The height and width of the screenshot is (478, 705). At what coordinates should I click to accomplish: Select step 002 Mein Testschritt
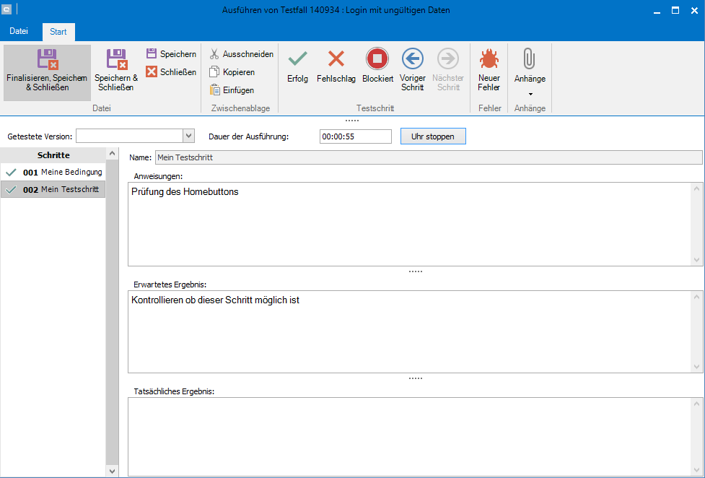pyautogui.click(x=54, y=190)
